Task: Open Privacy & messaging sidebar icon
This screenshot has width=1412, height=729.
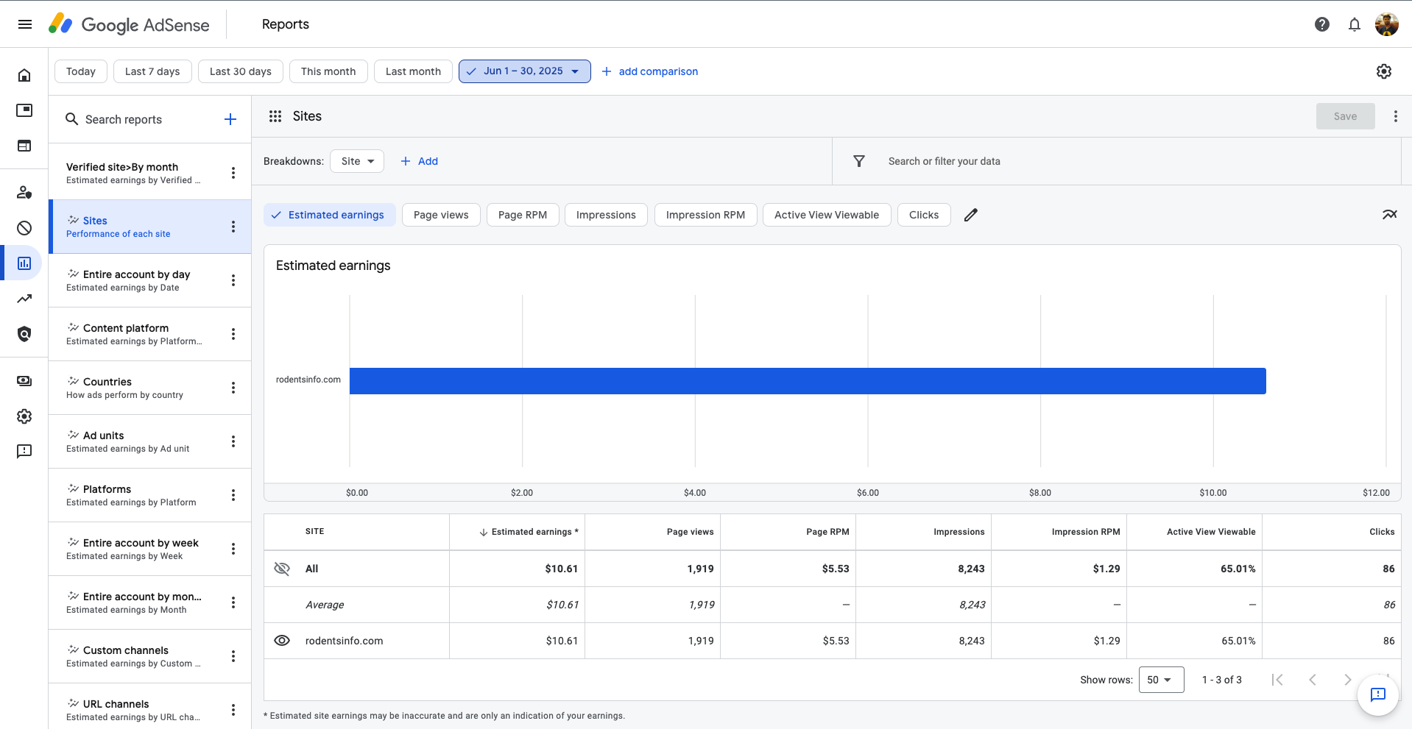Action: click(24, 192)
